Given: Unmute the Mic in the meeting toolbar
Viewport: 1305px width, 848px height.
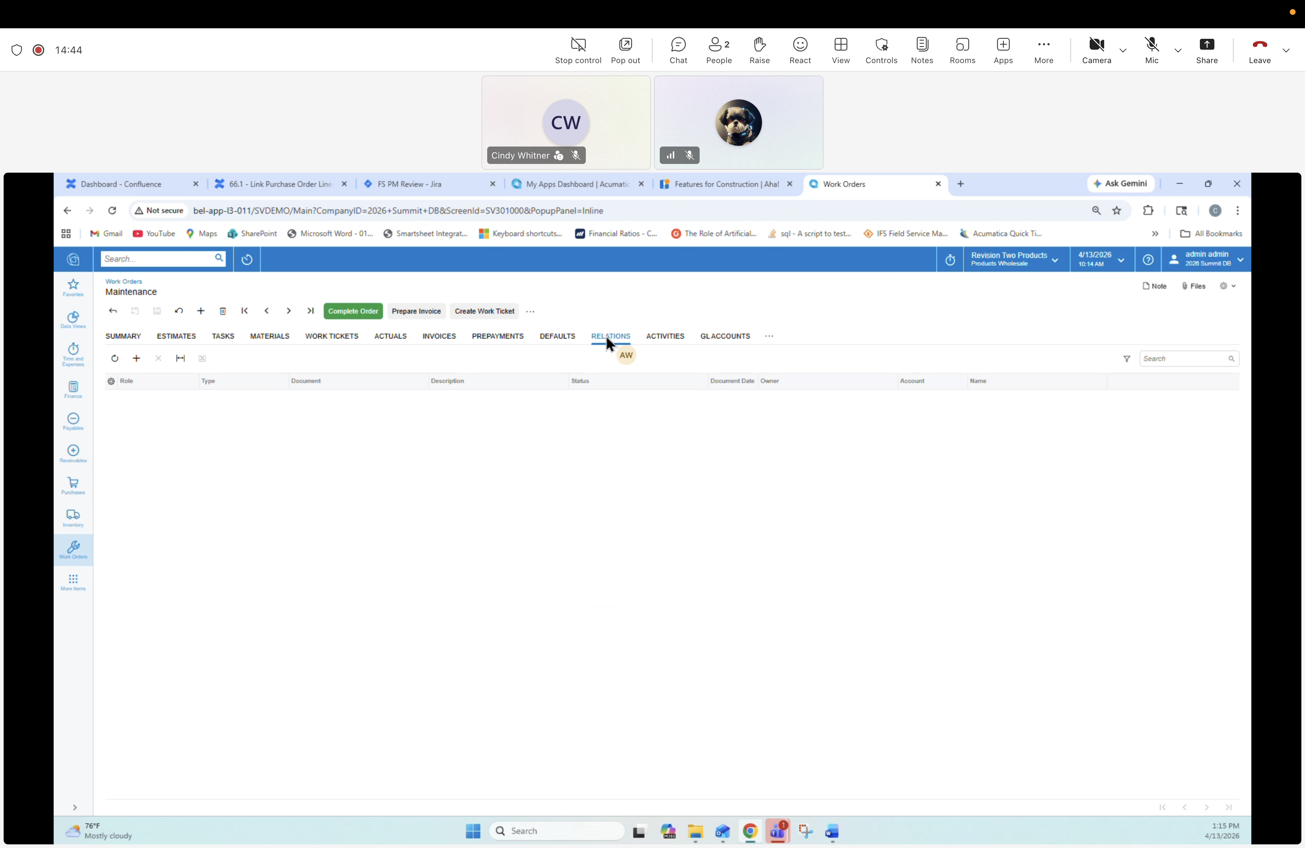Looking at the screenshot, I should point(1151,49).
